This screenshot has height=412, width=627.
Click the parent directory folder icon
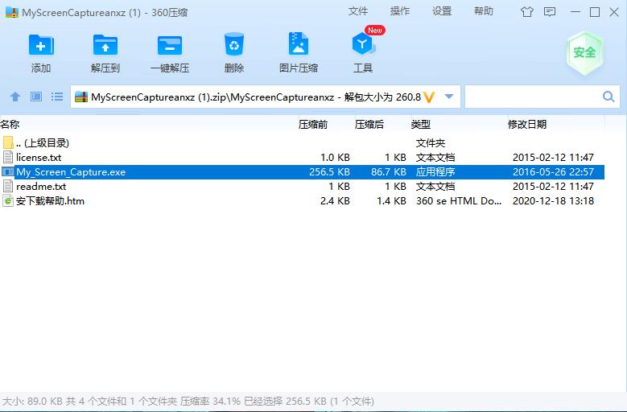point(8,142)
